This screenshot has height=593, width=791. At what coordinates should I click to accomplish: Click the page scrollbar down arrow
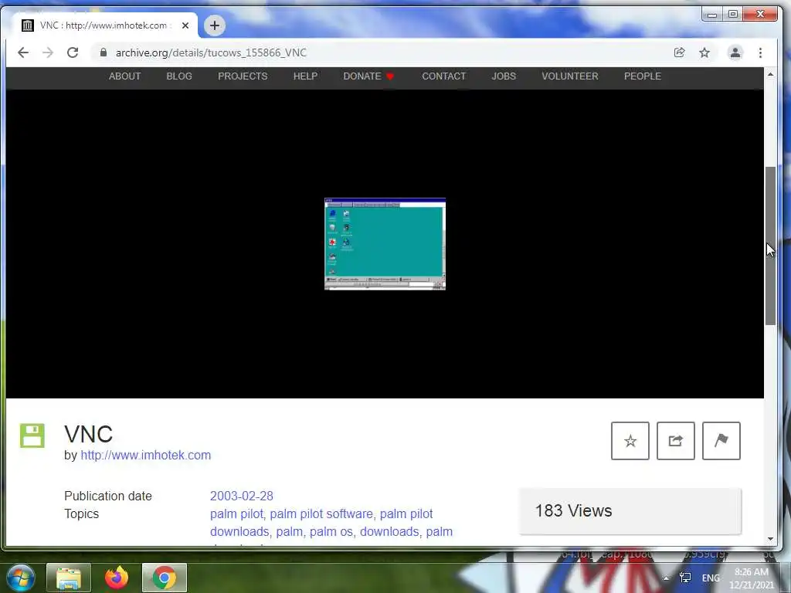pyautogui.click(x=770, y=538)
